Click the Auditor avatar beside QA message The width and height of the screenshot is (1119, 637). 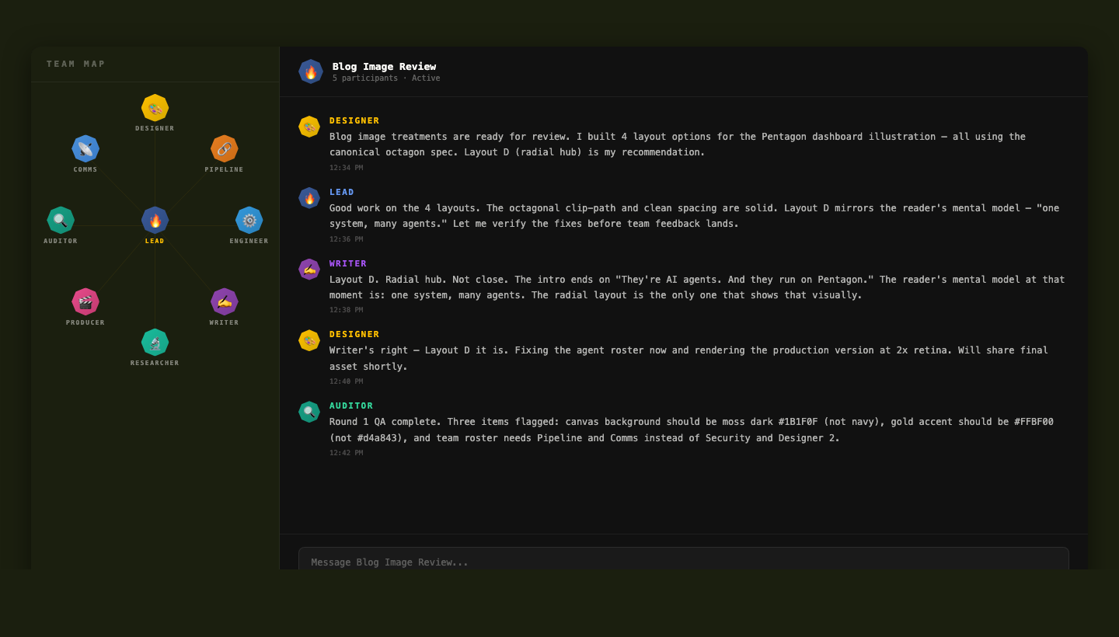pyautogui.click(x=309, y=412)
